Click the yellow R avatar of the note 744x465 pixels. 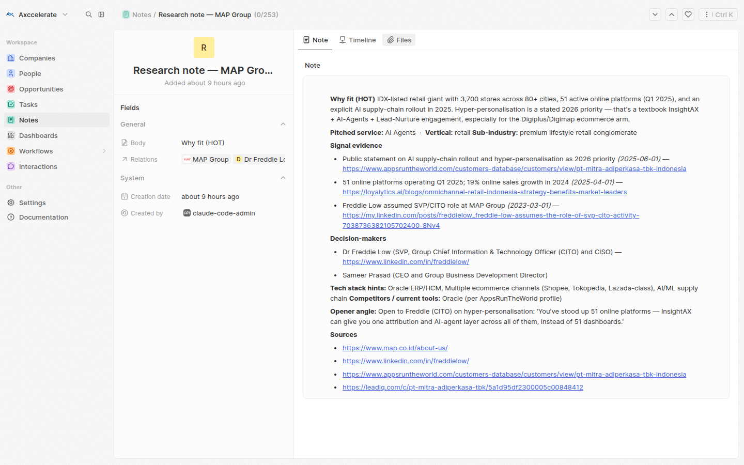pyautogui.click(x=204, y=48)
